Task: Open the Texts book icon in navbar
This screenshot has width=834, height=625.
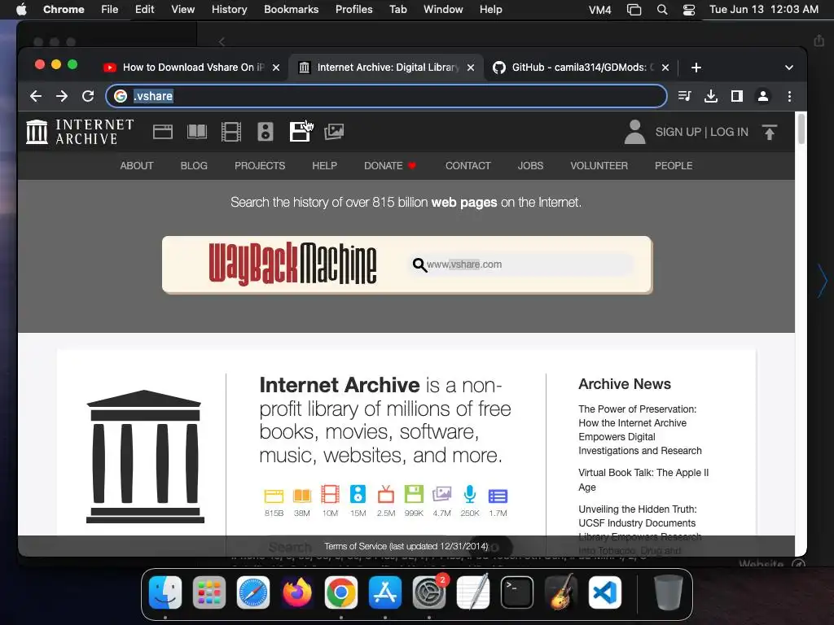Action: click(x=197, y=131)
